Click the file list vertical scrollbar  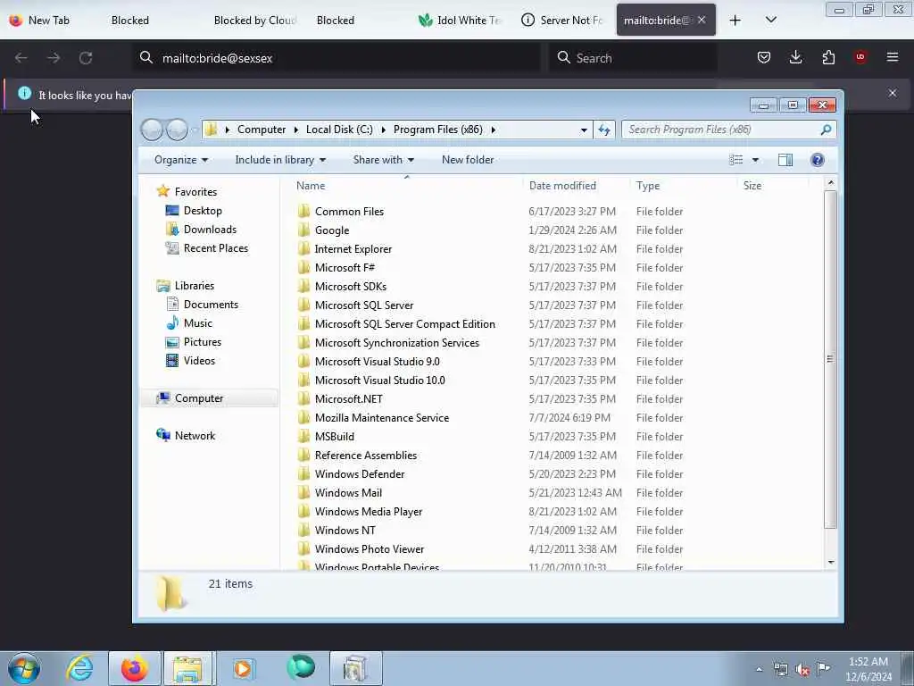830,359
